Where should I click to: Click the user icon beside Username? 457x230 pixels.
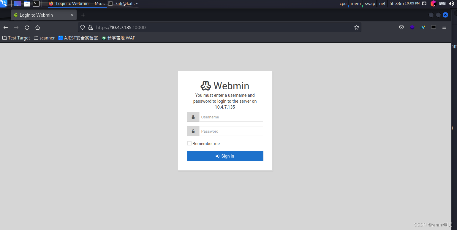click(193, 117)
